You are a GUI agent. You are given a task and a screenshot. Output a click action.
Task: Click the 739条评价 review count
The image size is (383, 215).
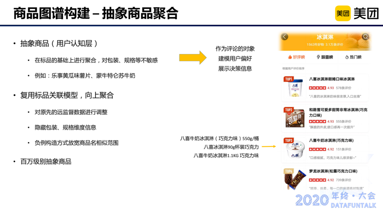343,180
